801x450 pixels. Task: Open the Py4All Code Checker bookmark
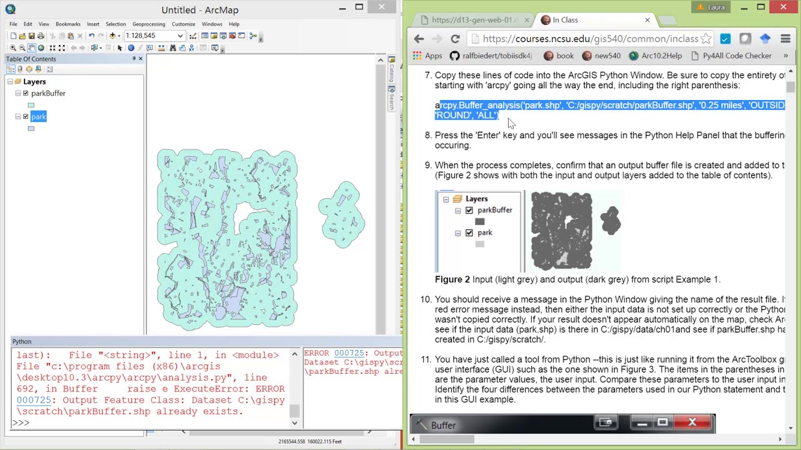732,56
